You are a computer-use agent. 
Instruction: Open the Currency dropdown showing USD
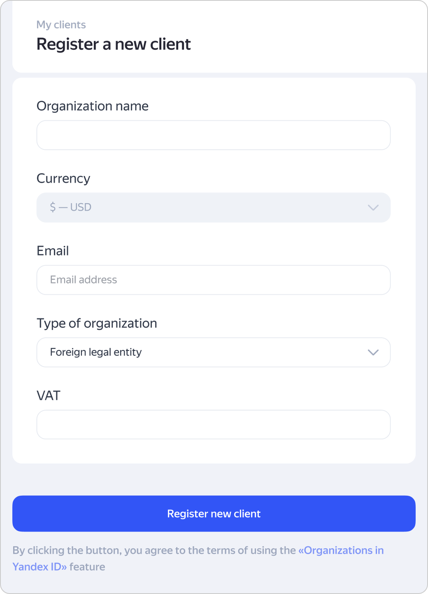tap(213, 207)
